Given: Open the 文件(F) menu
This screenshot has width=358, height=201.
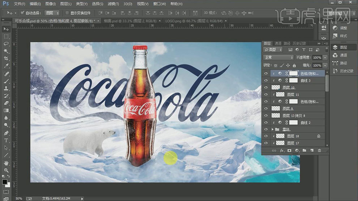Looking at the screenshot, I should click(20, 4).
